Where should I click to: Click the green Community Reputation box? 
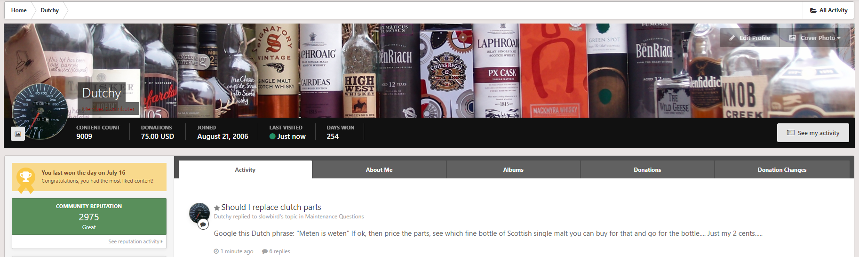pos(89,217)
